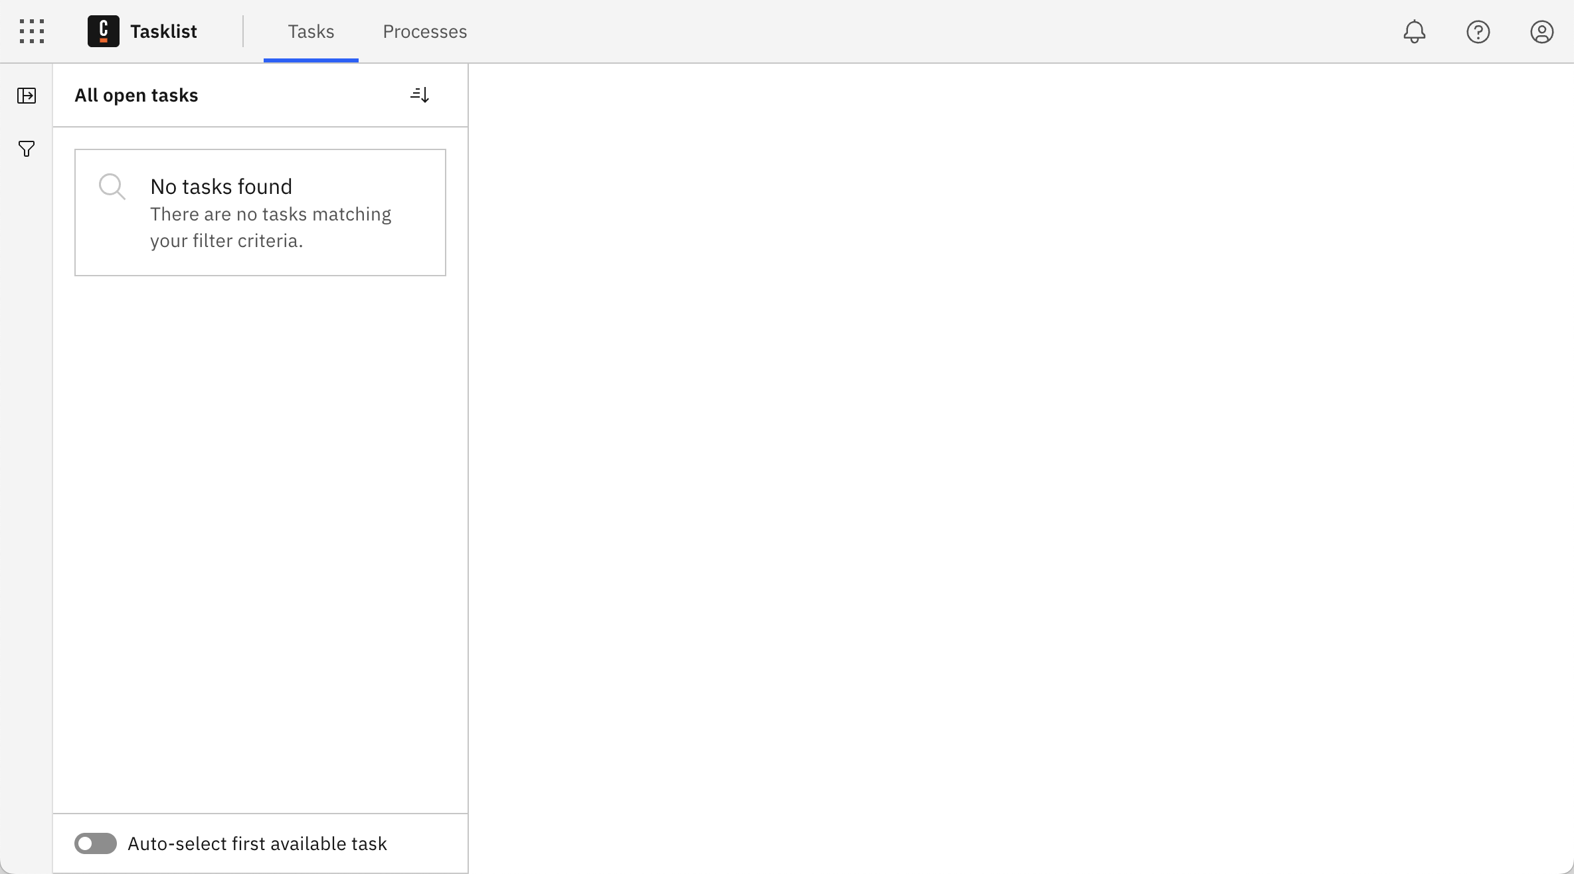Expand the All open tasks filter selector
Image resolution: width=1574 pixels, height=874 pixels.
tap(135, 95)
